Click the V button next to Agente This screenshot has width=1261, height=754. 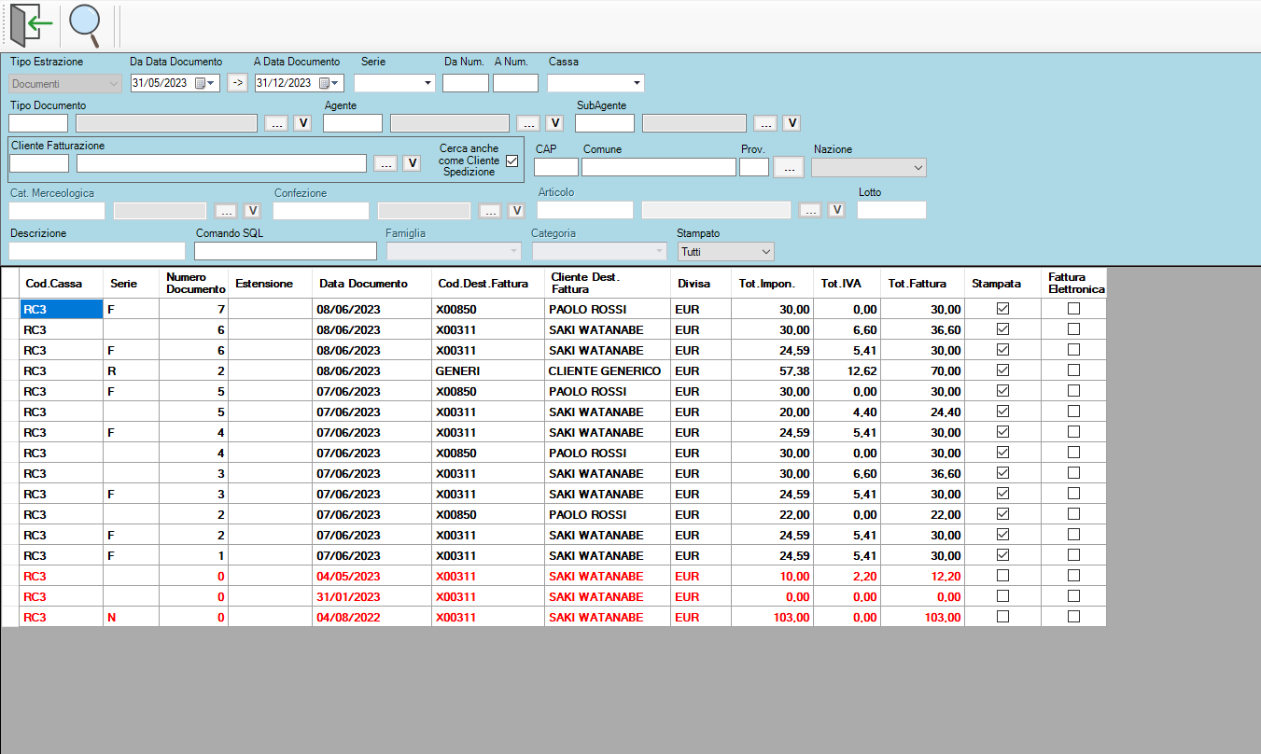(554, 123)
